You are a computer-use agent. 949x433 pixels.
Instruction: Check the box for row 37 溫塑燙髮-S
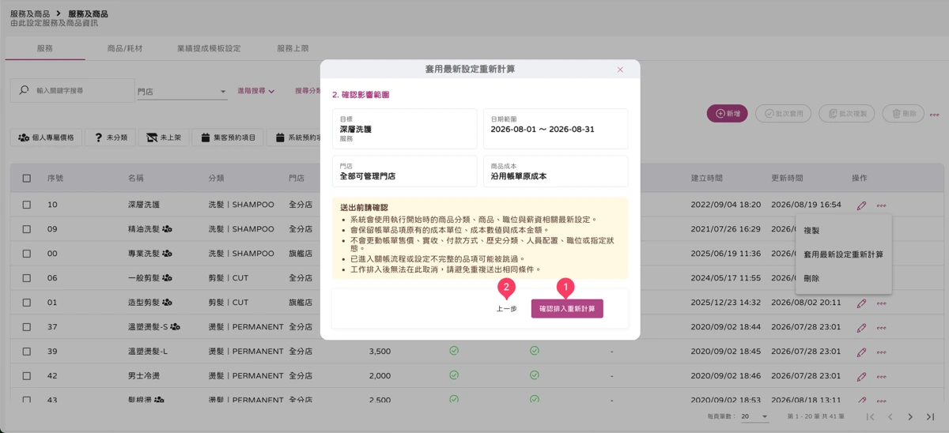[27, 327]
